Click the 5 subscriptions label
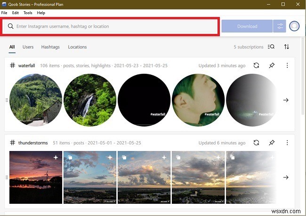 (249, 47)
